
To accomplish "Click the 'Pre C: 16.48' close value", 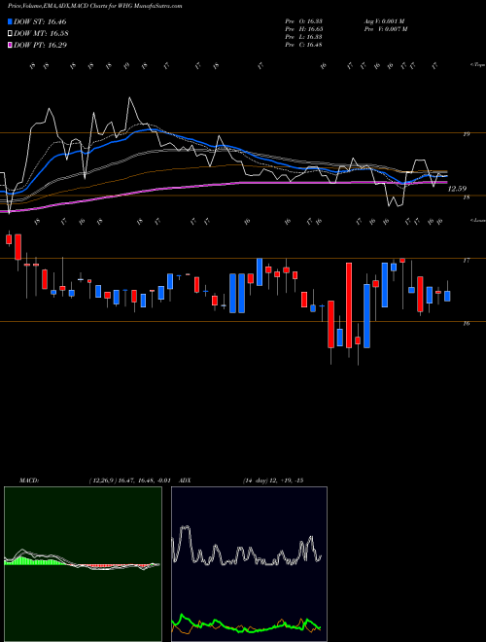I will (x=304, y=45).
